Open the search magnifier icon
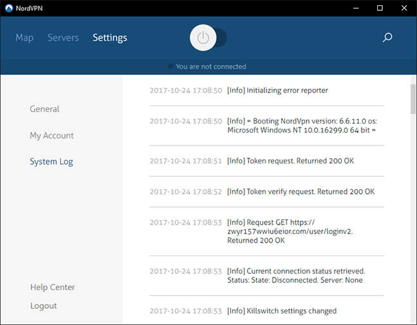The height and width of the screenshot is (325, 417). pyautogui.click(x=387, y=37)
